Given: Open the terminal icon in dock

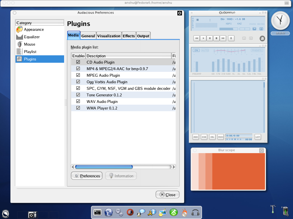Looking at the screenshot, I should pos(97,212).
